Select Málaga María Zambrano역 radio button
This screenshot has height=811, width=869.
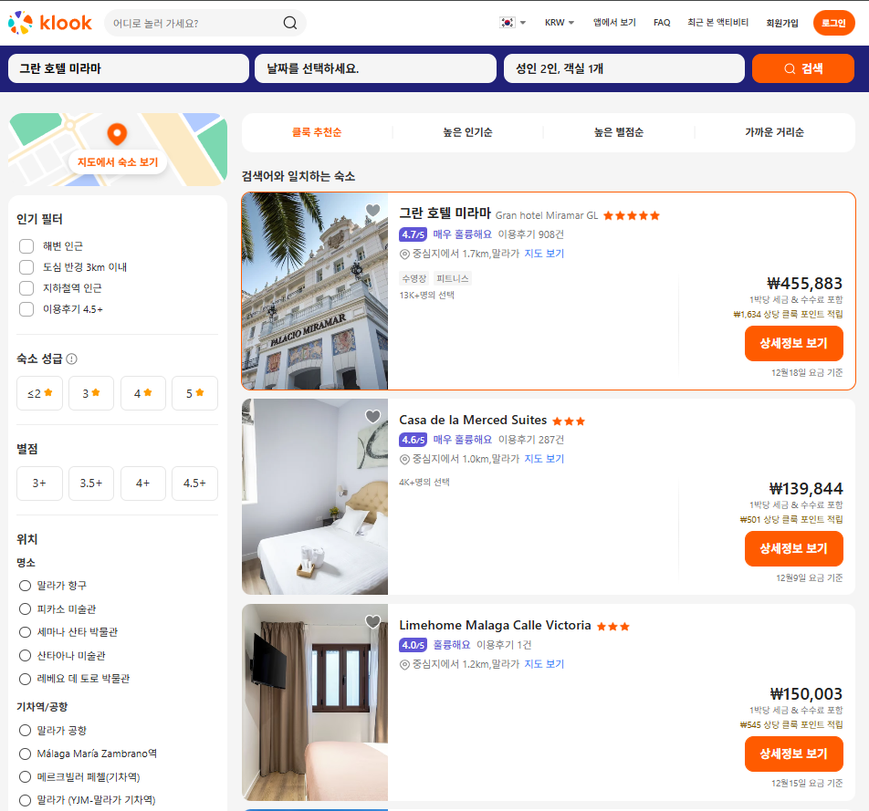(25, 754)
